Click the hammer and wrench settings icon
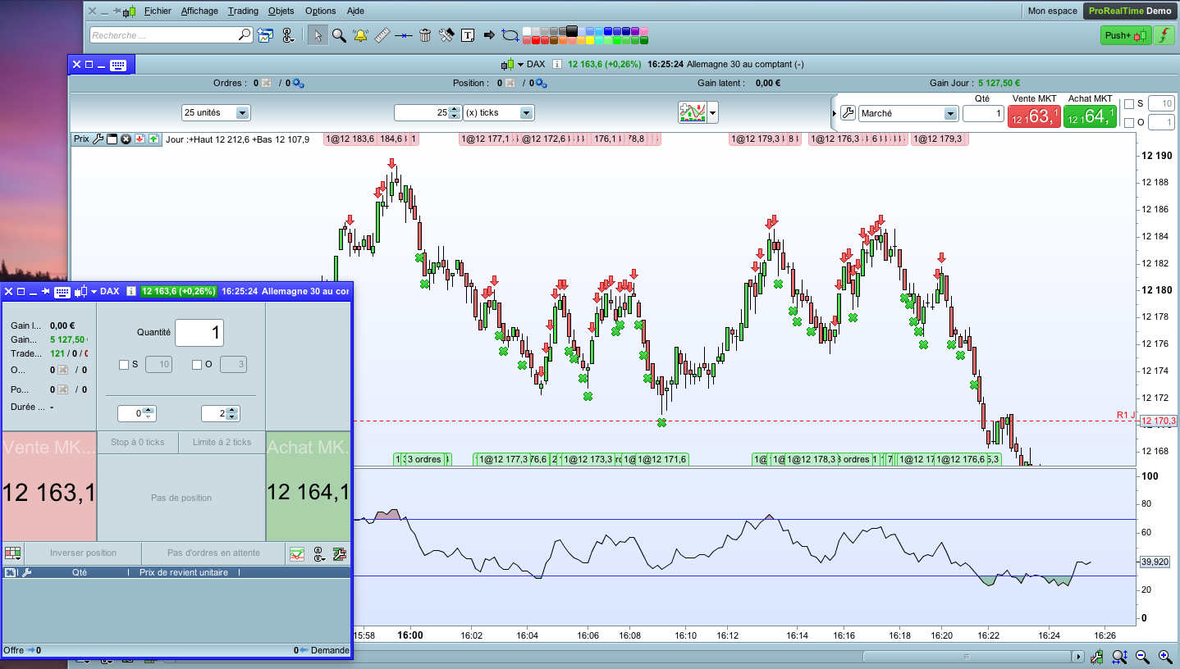This screenshot has width=1180, height=669. coord(446,35)
